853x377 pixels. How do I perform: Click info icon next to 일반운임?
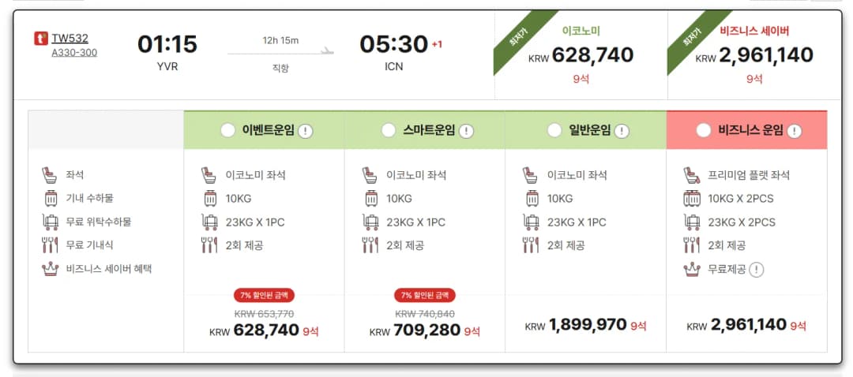click(622, 131)
